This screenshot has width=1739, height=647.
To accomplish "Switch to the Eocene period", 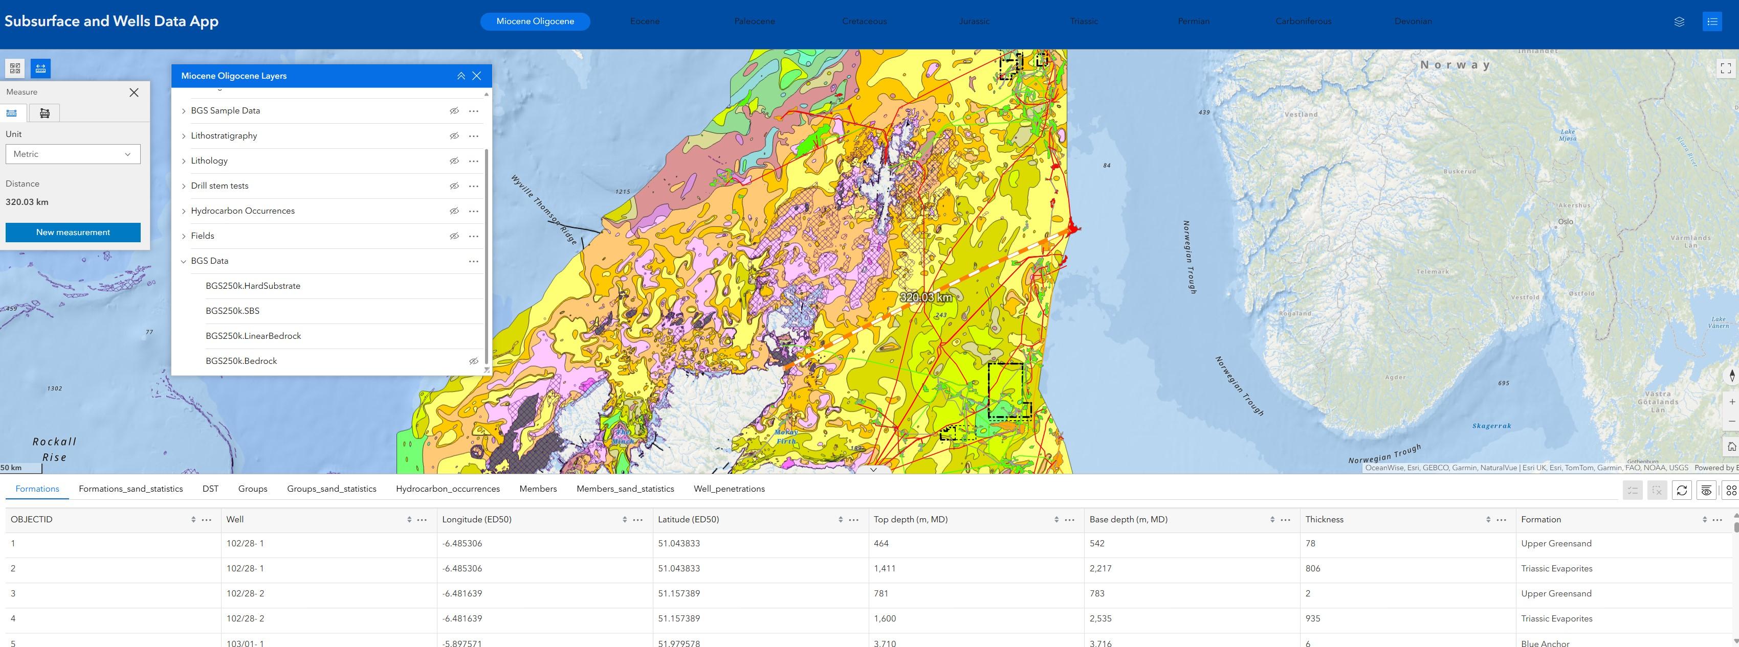I will pyautogui.click(x=645, y=21).
